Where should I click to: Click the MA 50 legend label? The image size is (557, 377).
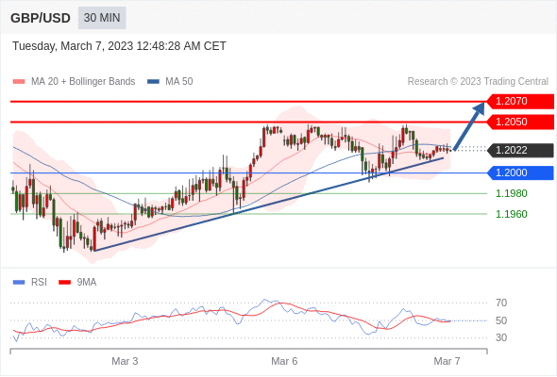[179, 82]
